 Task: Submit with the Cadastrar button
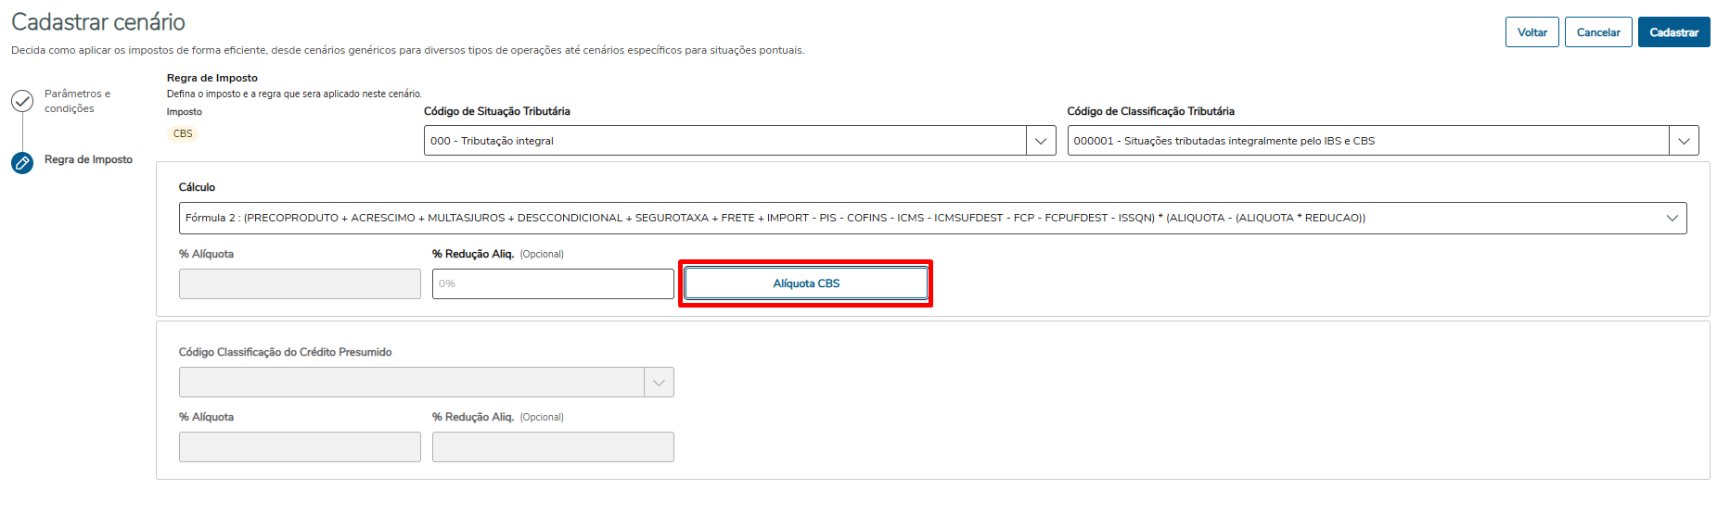pos(1673,32)
